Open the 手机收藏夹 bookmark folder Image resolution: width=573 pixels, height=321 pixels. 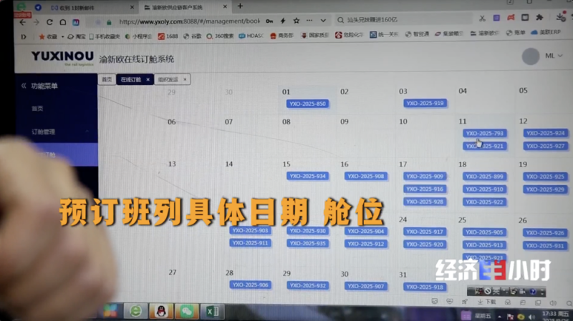click(x=105, y=36)
